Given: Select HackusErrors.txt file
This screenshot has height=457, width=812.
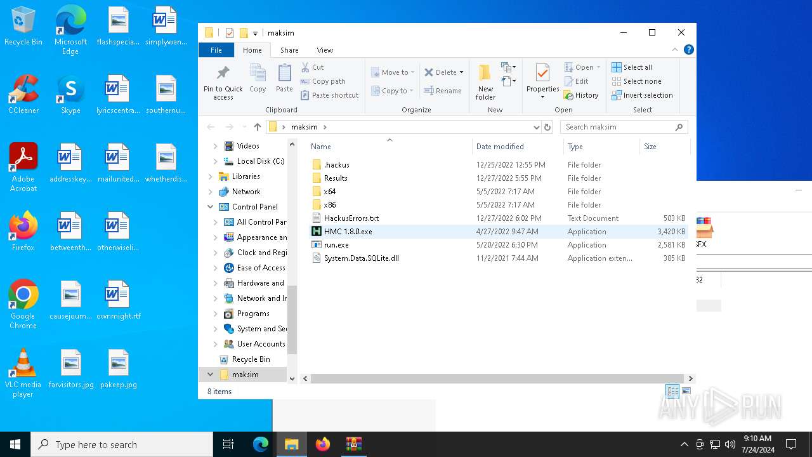Looking at the screenshot, I should [351, 218].
